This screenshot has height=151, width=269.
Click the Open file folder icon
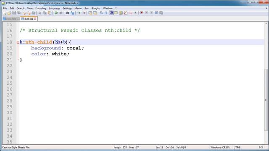9,13
